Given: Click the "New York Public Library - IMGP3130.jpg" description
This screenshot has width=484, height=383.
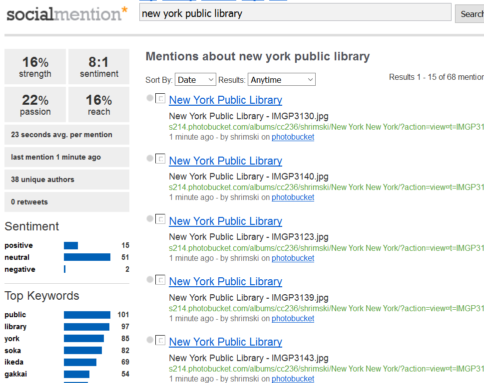Looking at the screenshot, I should [x=249, y=116].
